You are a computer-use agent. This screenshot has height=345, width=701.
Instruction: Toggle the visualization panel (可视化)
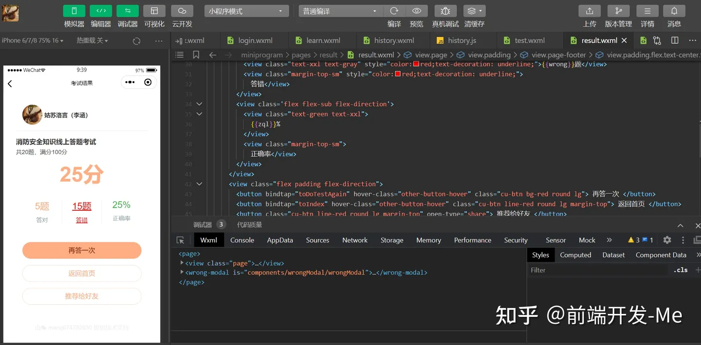154,11
